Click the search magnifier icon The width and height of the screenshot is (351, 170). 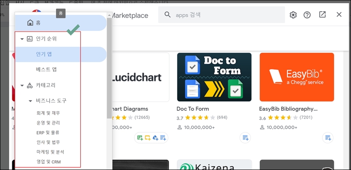tap(168, 14)
